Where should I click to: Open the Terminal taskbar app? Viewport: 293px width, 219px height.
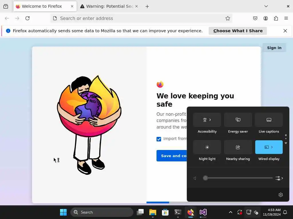[178, 212]
